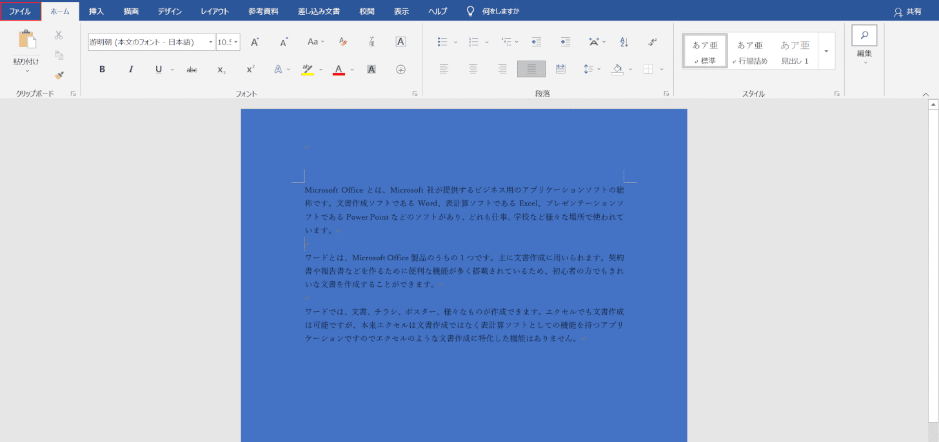Open the font name dropdown arrow

pyautogui.click(x=211, y=43)
